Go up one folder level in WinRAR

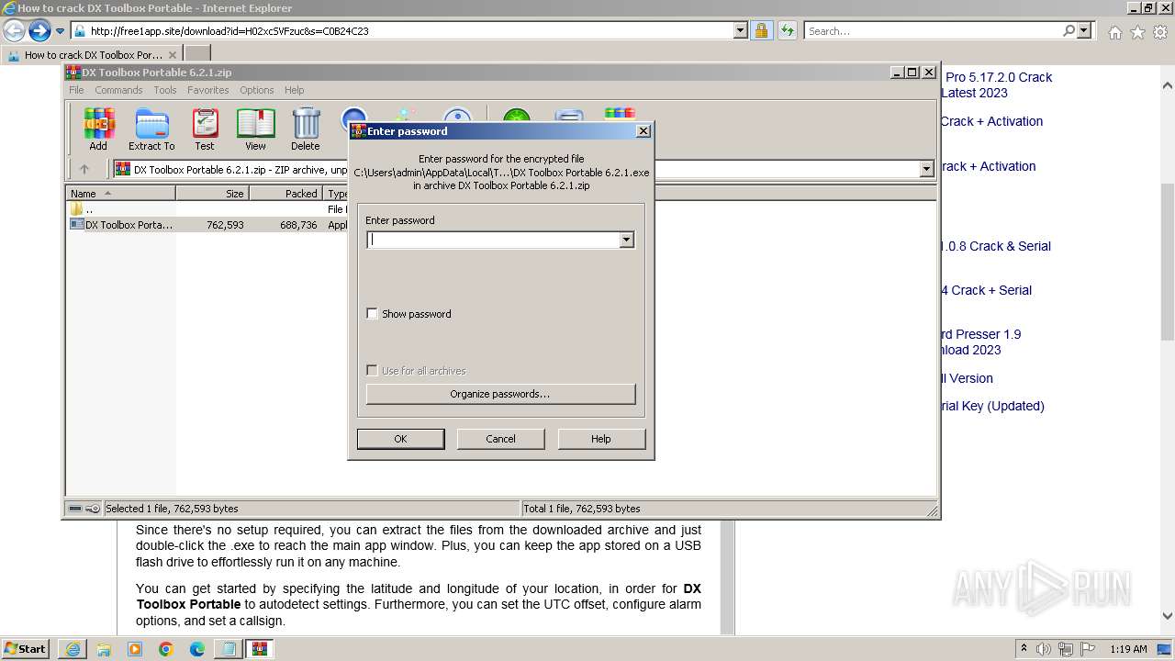click(84, 169)
